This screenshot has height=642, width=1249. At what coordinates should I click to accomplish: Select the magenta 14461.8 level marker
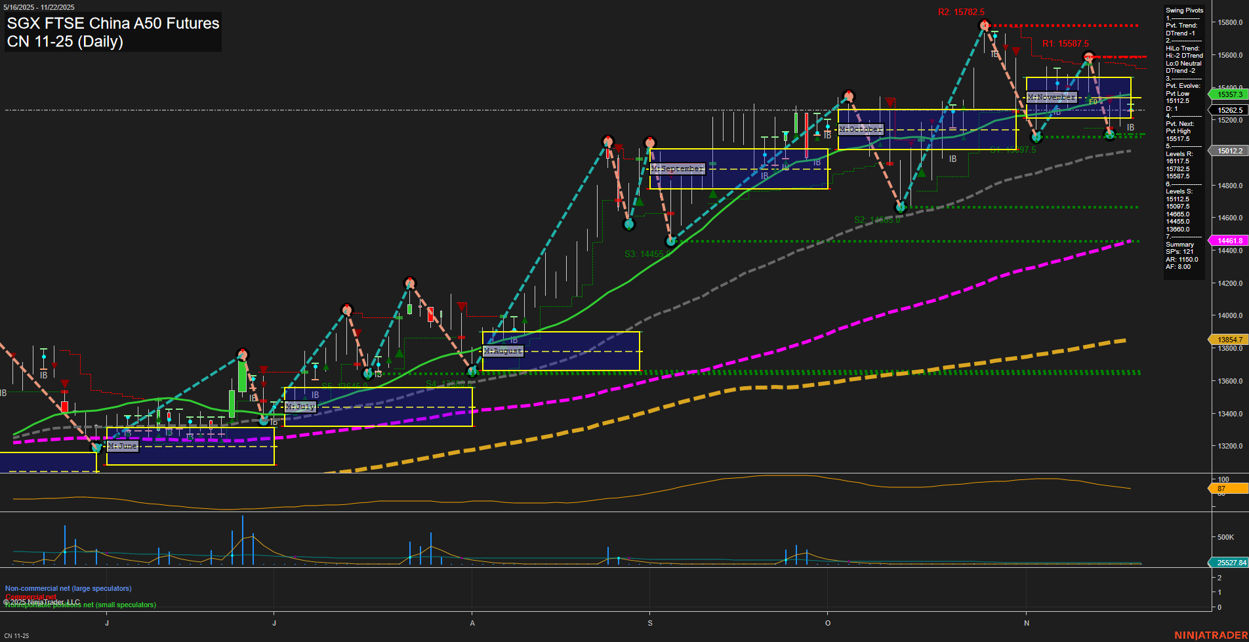pyautogui.click(x=1229, y=241)
